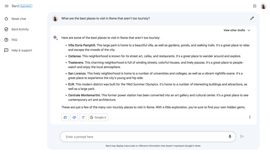This screenshot has width=270, height=154.
Task: Go to Help & support
Action: point(22,50)
